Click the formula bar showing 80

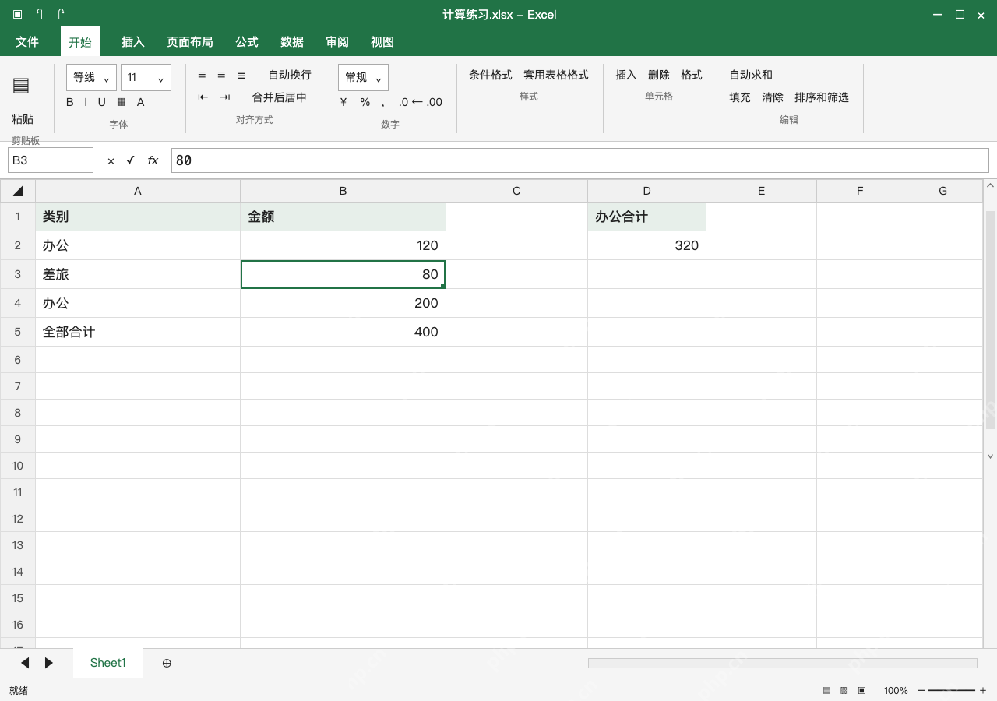coord(580,160)
